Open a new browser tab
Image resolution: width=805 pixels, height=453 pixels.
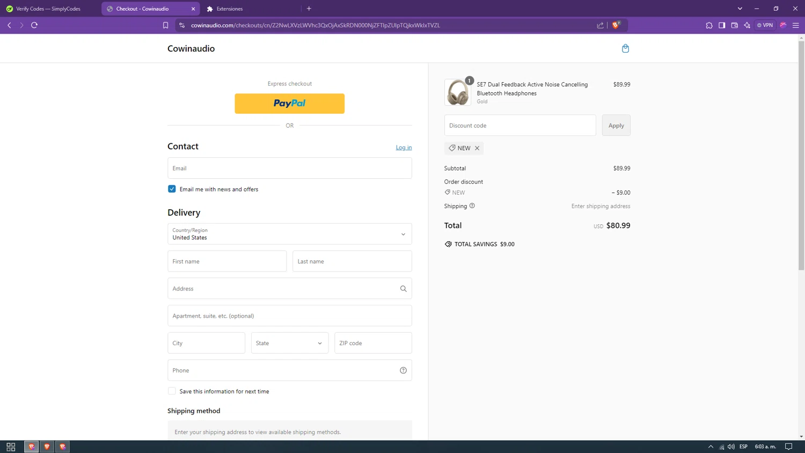tap(309, 9)
